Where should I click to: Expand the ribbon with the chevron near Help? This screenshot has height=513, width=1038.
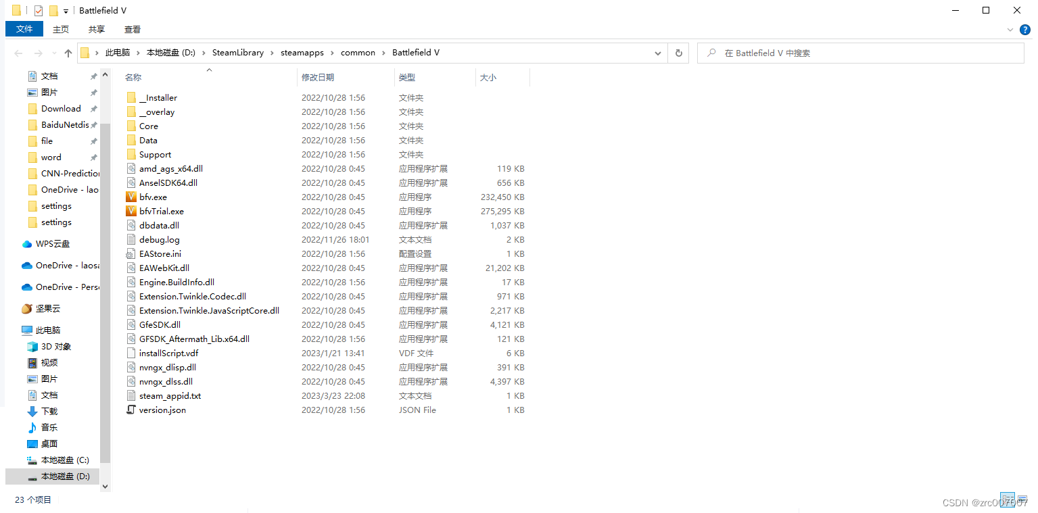tap(1010, 30)
